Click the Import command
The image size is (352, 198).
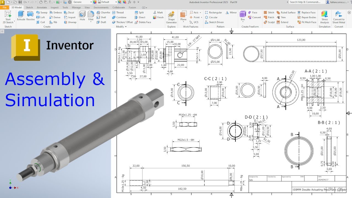[x=70, y=17]
